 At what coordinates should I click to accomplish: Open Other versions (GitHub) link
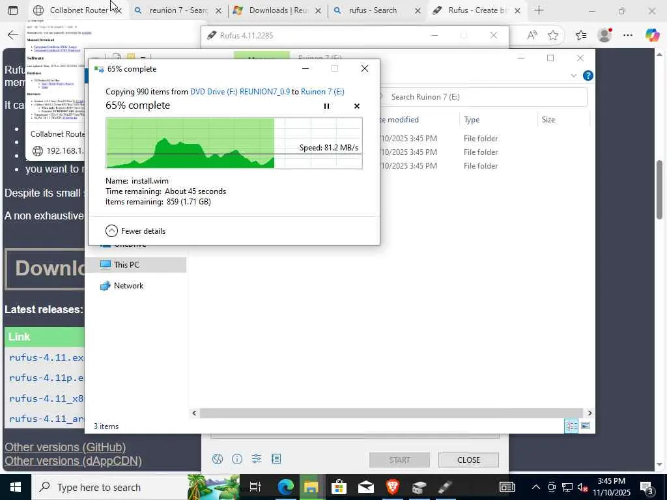point(65,447)
